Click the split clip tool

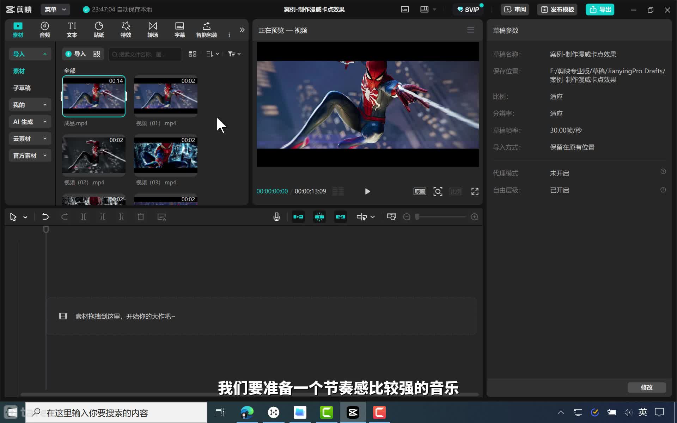point(84,217)
